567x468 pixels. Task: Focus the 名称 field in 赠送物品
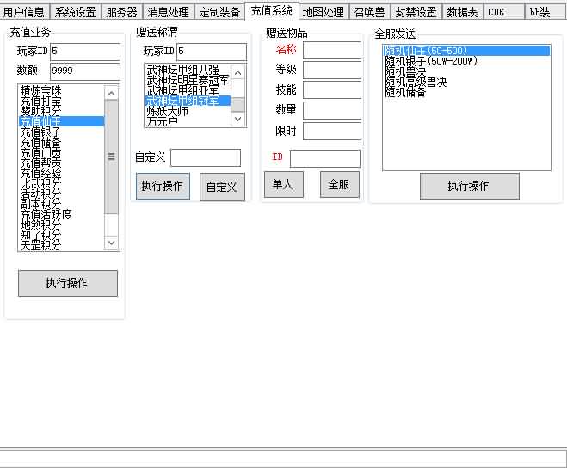pos(331,50)
